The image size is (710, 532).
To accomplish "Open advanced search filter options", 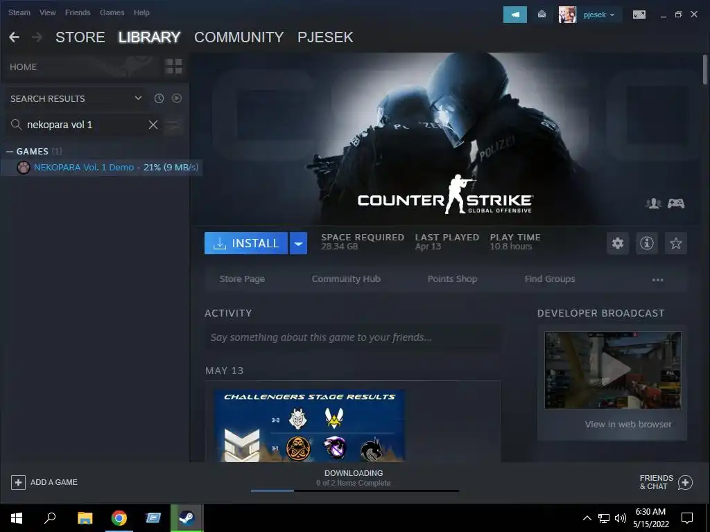I will click(174, 125).
